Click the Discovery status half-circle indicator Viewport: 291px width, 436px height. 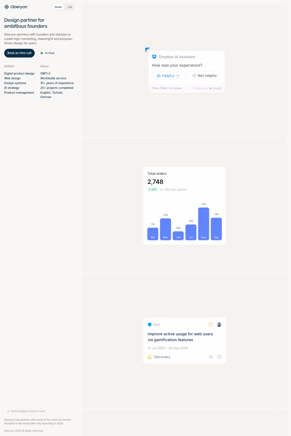pos(150,357)
